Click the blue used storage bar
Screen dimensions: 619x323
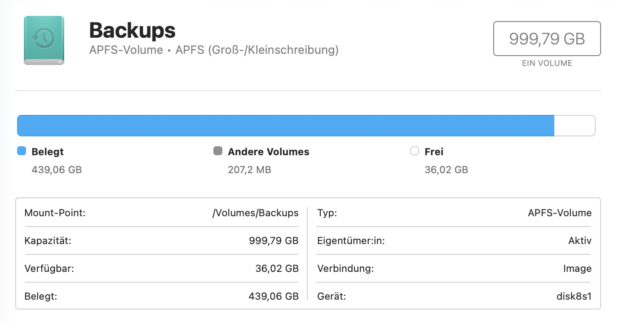point(285,126)
